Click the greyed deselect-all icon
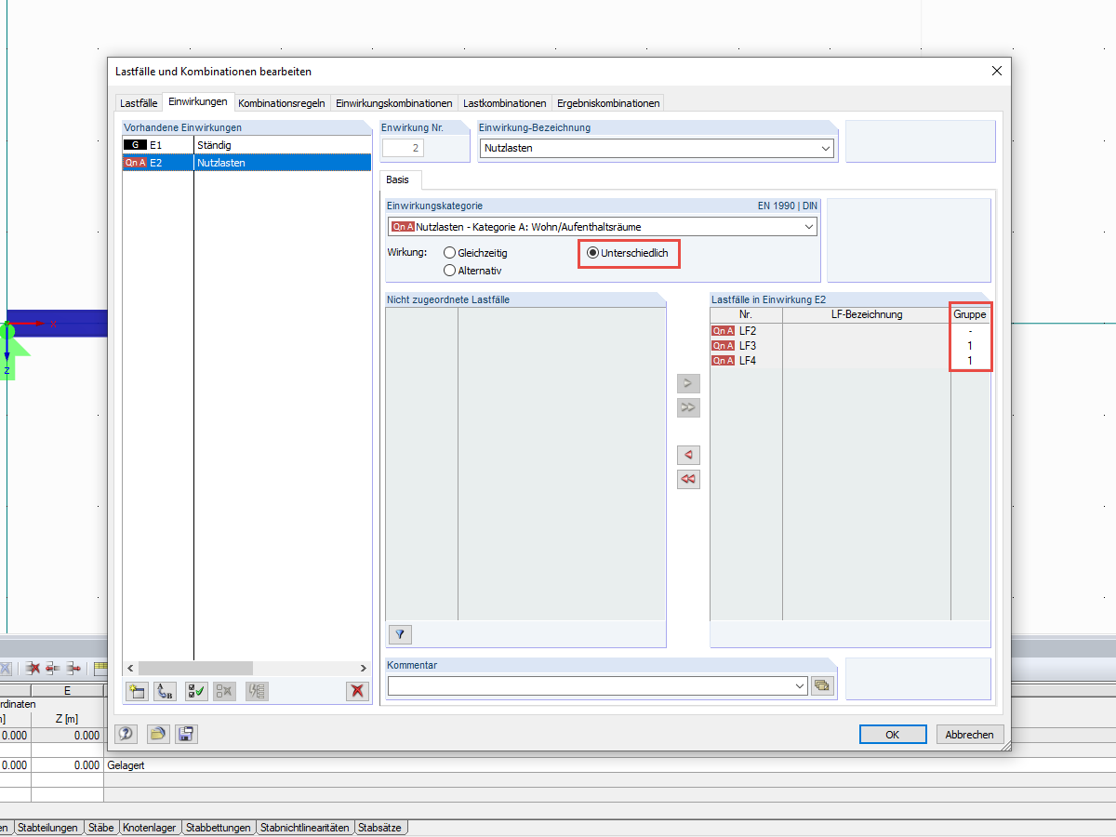The width and height of the screenshot is (1116, 837). click(x=225, y=691)
